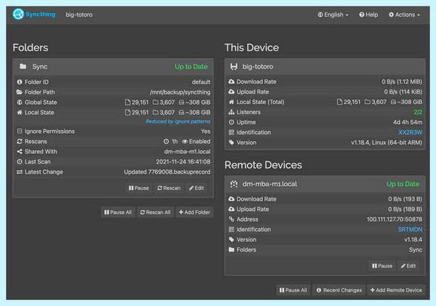The height and width of the screenshot is (306, 436).
Task: Collapse the big-totoro device panel header
Action: click(x=325, y=67)
